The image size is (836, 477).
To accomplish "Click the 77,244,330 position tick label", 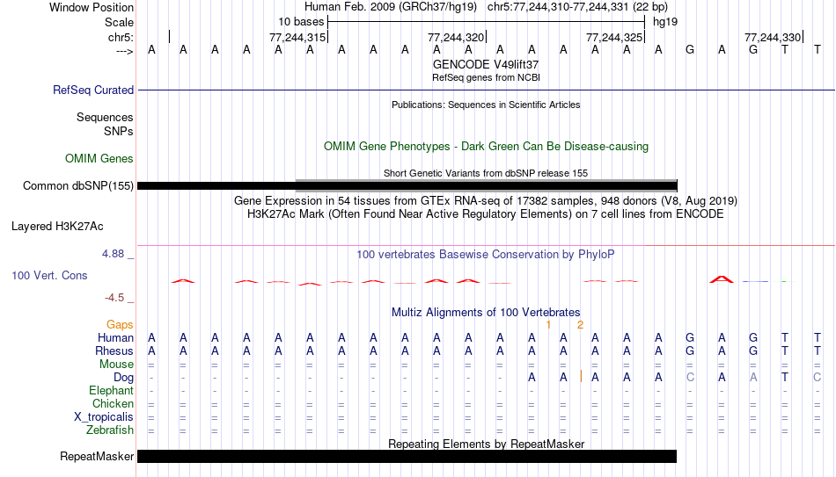I will pyautogui.click(x=773, y=37).
